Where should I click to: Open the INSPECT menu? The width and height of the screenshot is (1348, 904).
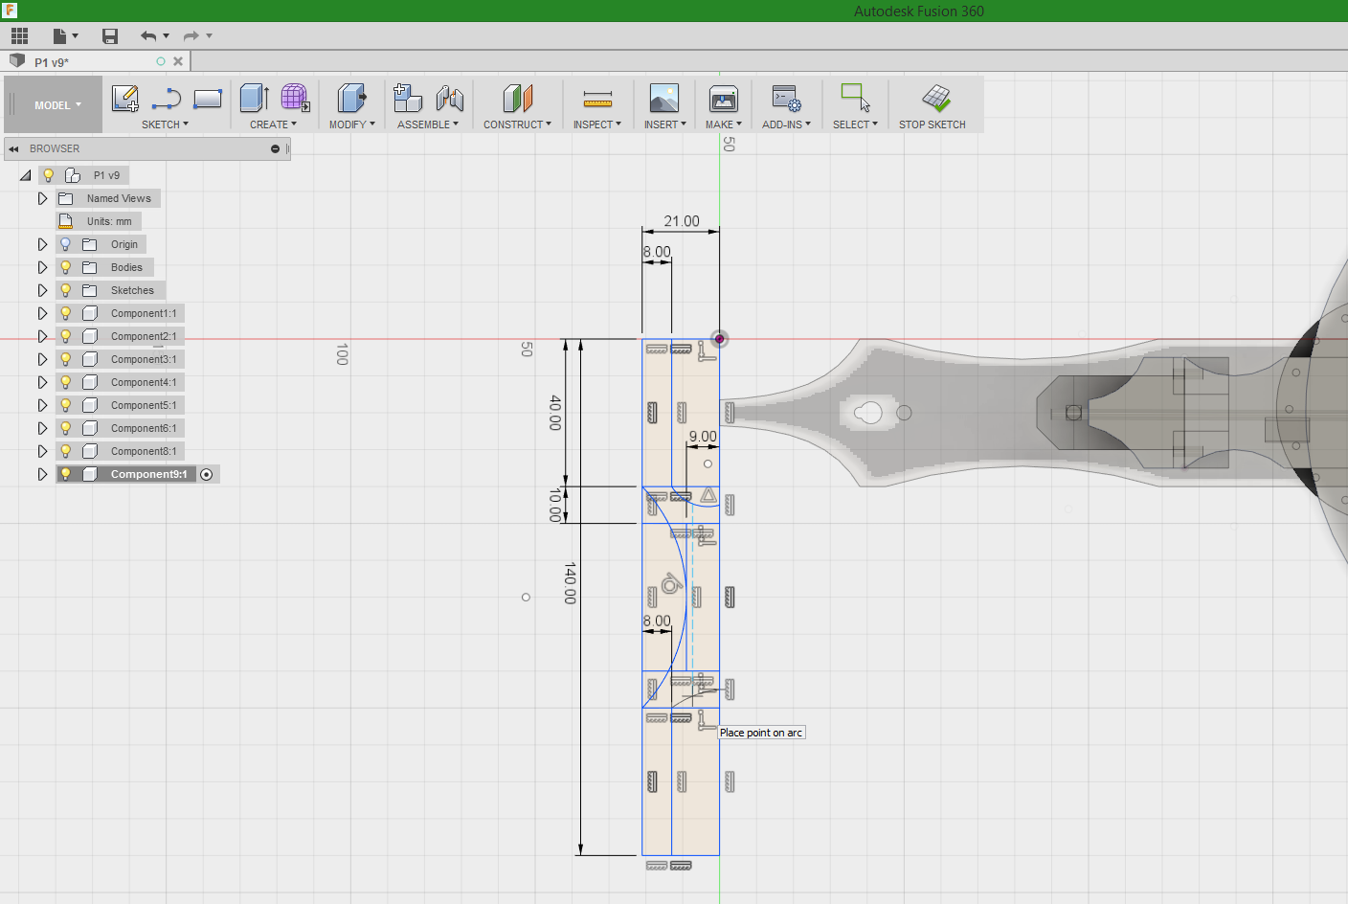(597, 124)
